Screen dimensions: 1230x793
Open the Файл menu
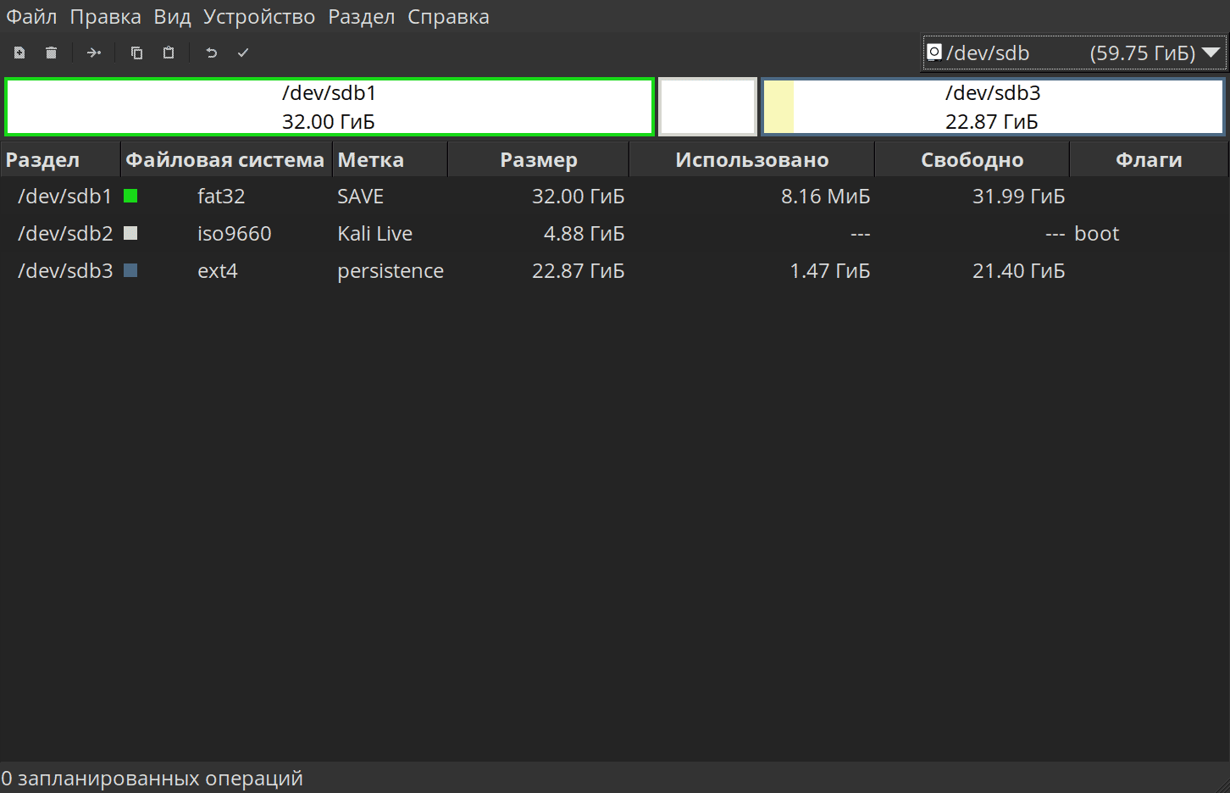coord(31,17)
